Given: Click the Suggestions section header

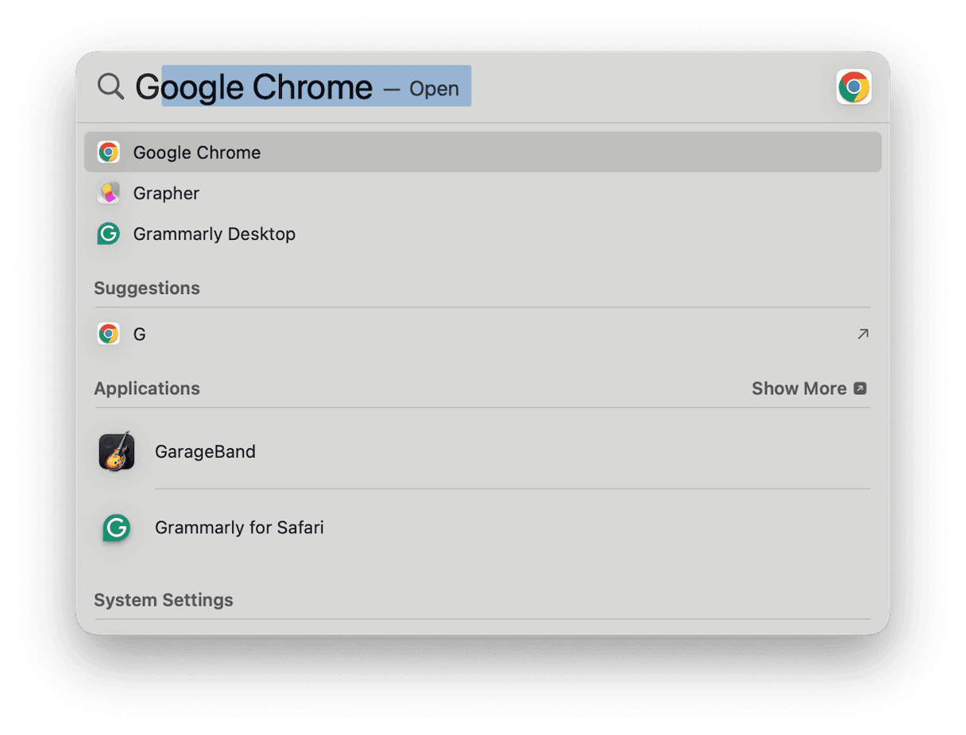Looking at the screenshot, I should coord(146,288).
